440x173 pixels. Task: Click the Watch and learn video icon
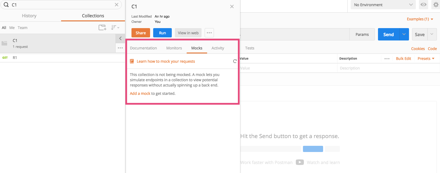[x=300, y=162]
